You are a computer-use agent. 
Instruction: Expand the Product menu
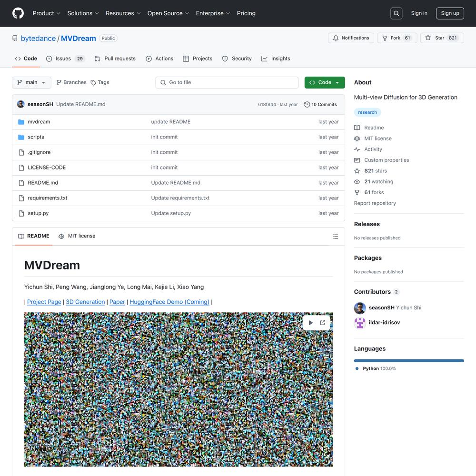[x=47, y=13]
